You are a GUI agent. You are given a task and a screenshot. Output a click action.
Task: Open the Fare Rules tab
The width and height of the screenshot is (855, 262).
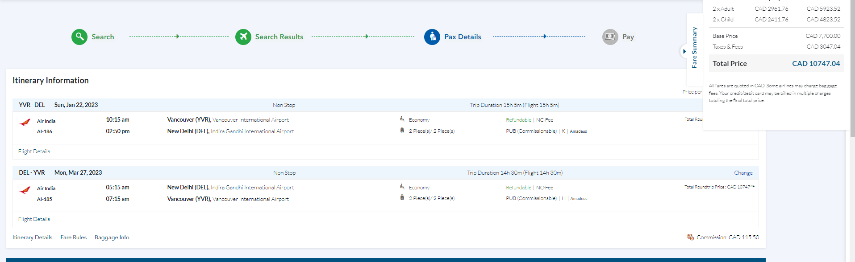[74, 237]
